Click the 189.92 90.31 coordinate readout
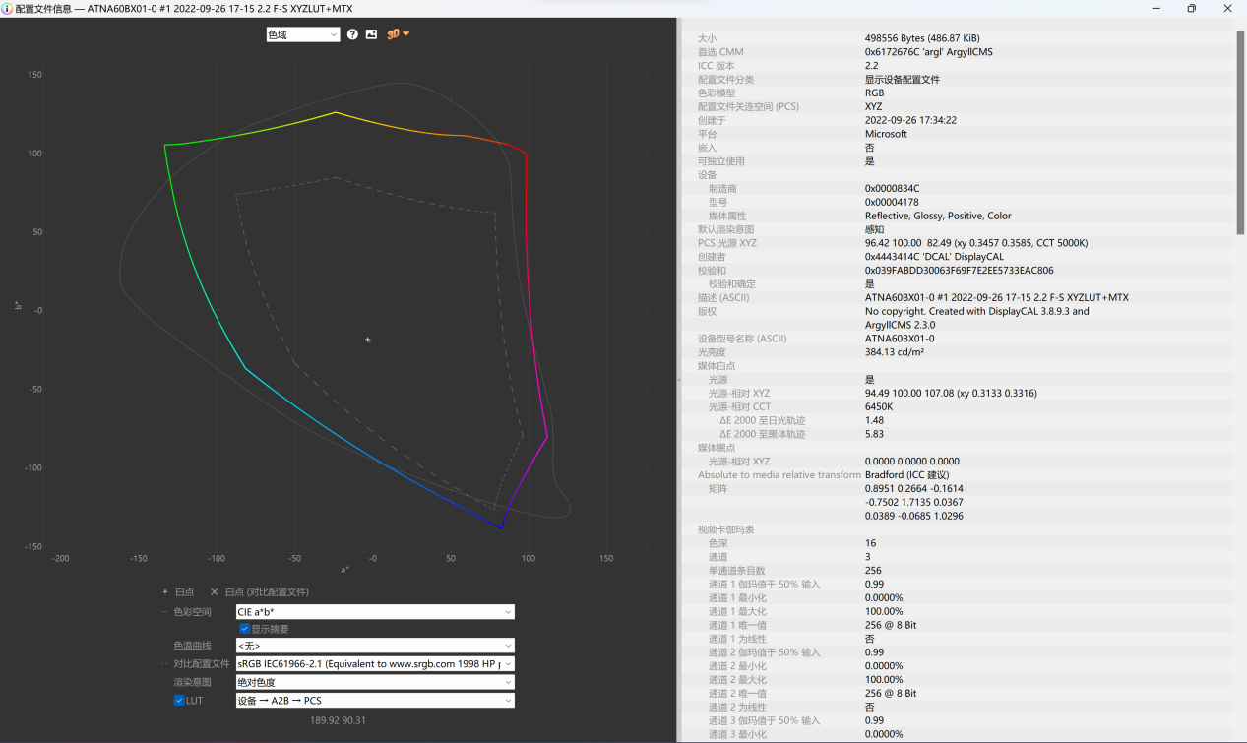Image resolution: width=1247 pixels, height=743 pixels. [x=338, y=720]
